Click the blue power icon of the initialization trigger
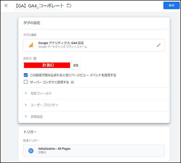Image resolution: width=181 pixels, height=163 pixels. pyautogui.click(x=31, y=151)
